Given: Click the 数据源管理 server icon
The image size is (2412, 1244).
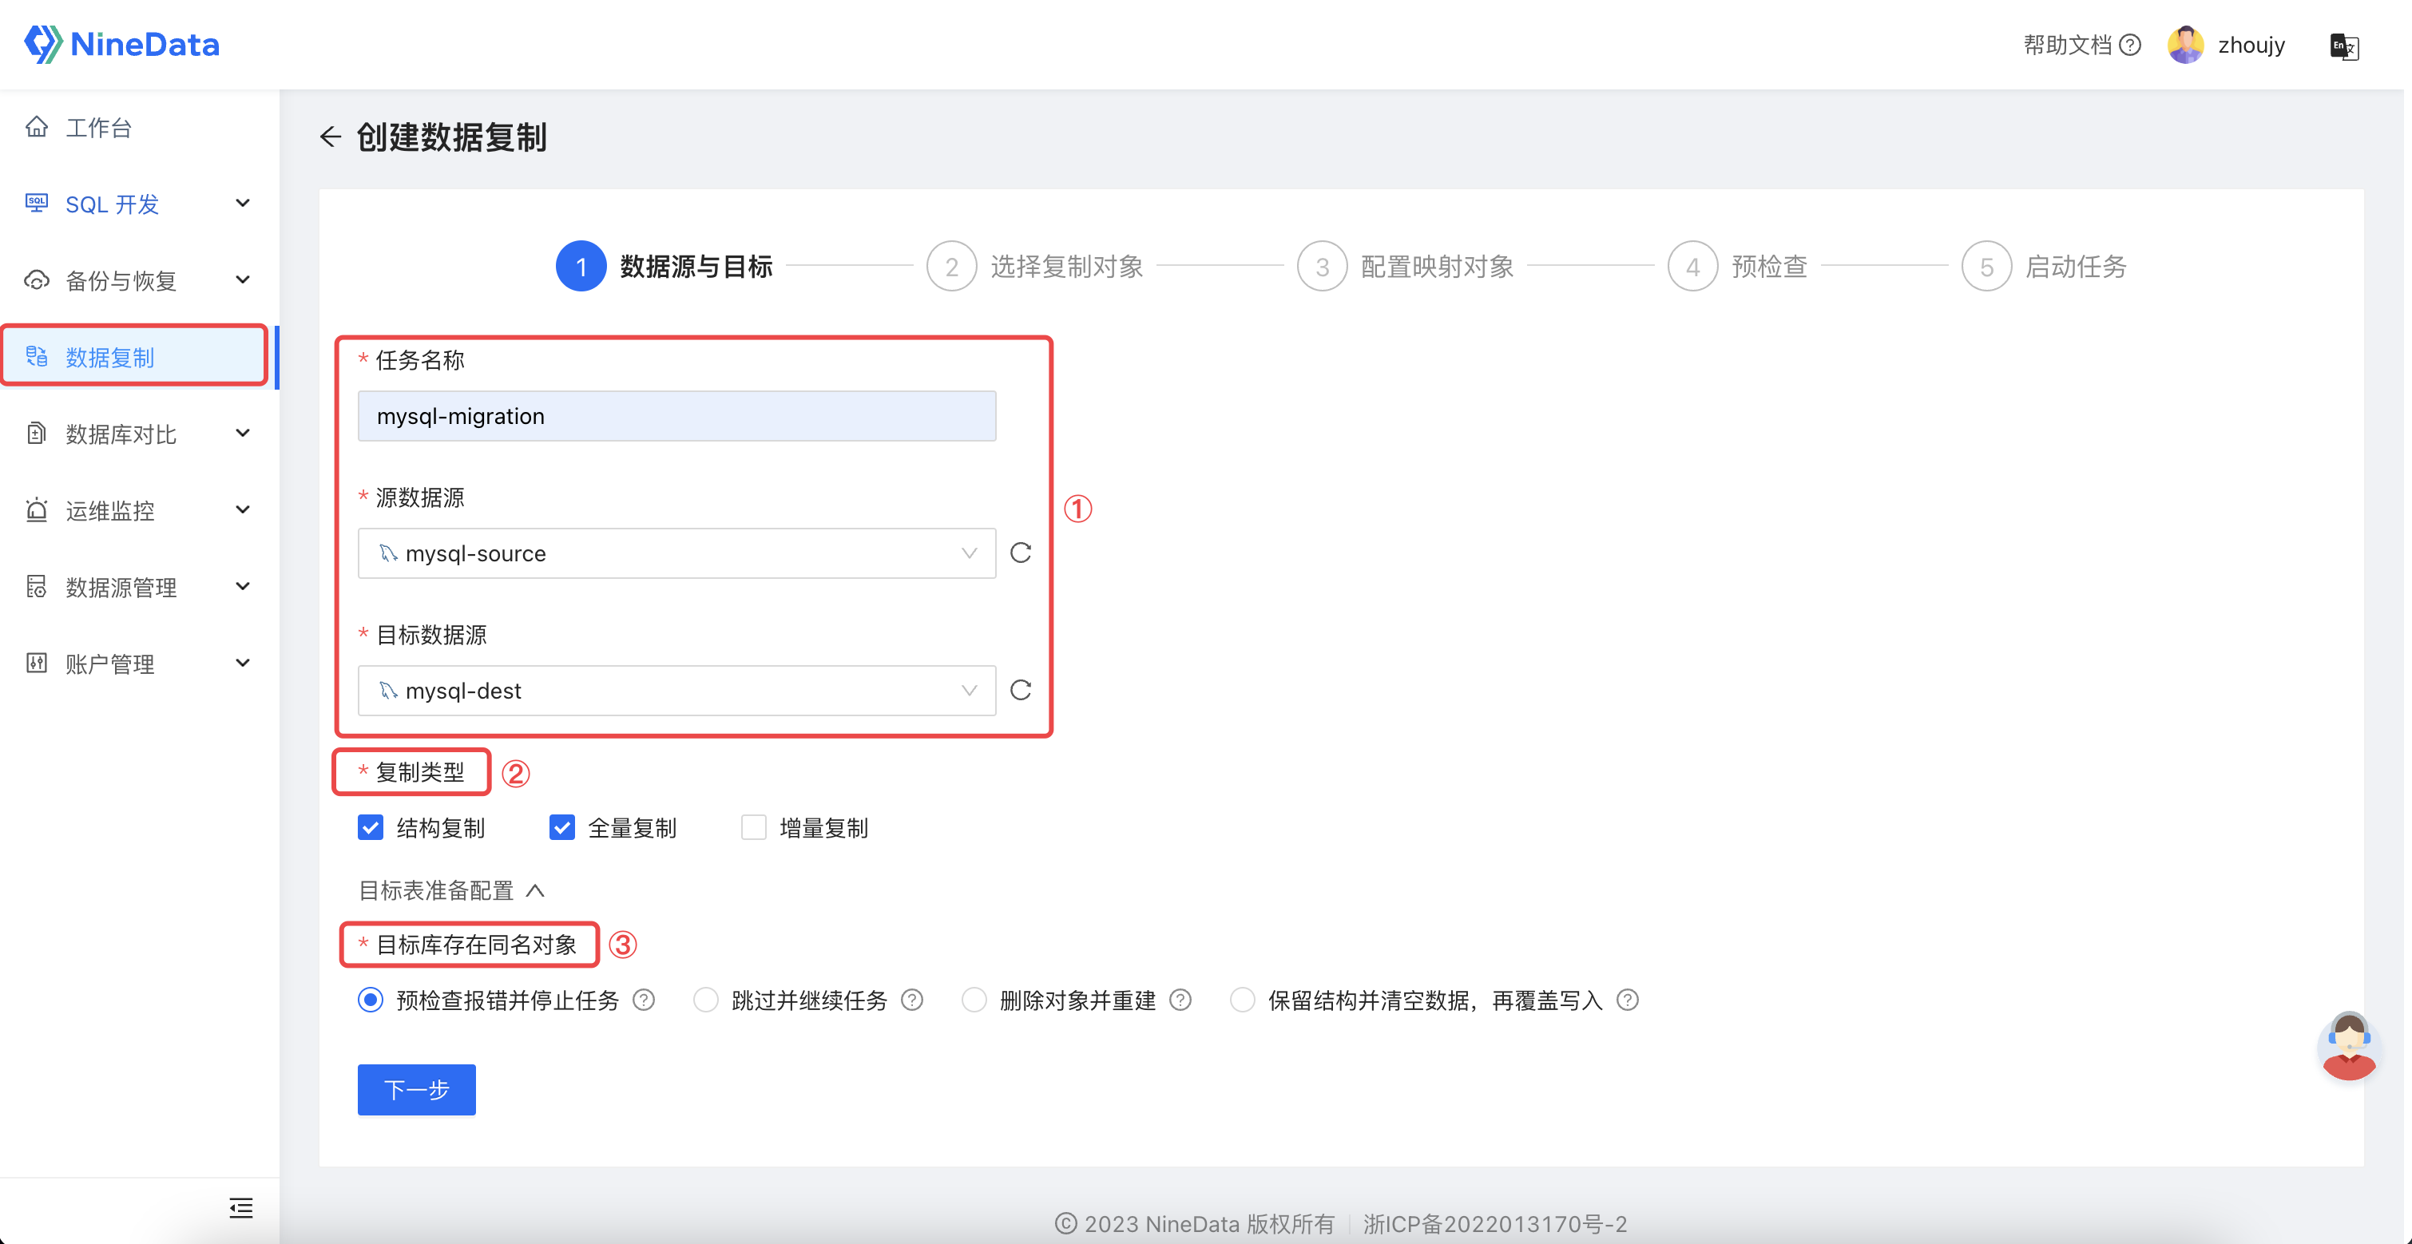Looking at the screenshot, I should (37, 587).
